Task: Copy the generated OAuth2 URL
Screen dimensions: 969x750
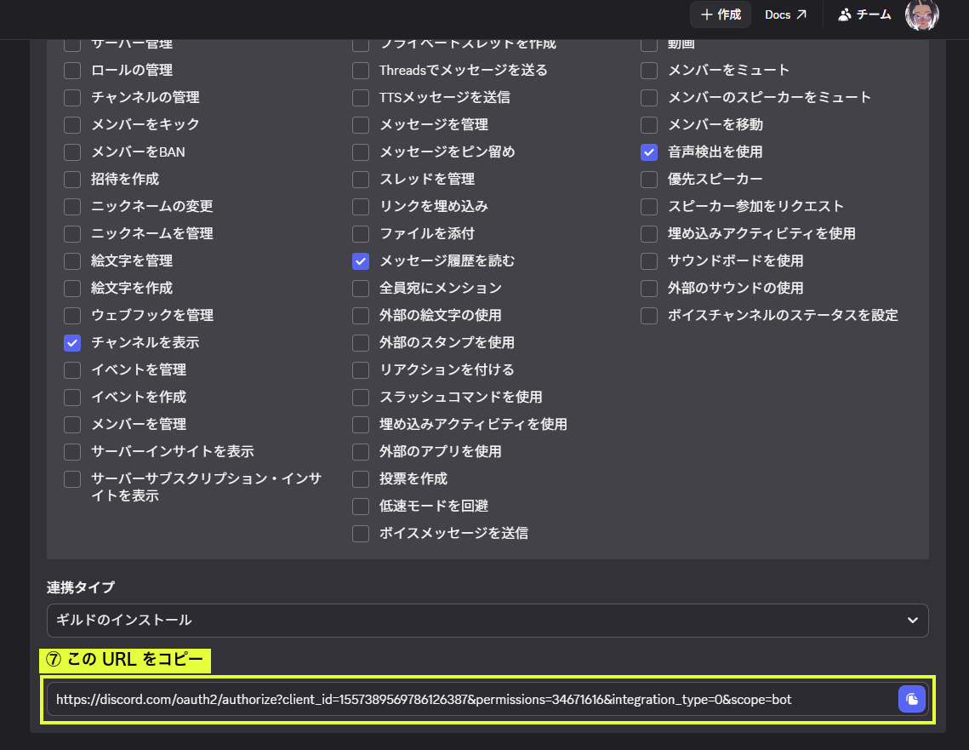Action: click(911, 699)
